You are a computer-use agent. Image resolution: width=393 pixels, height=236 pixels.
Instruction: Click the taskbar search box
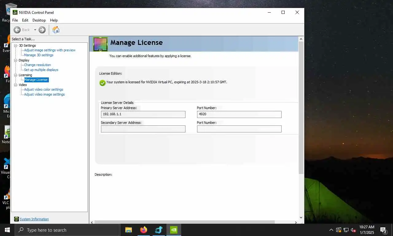tap(68, 230)
